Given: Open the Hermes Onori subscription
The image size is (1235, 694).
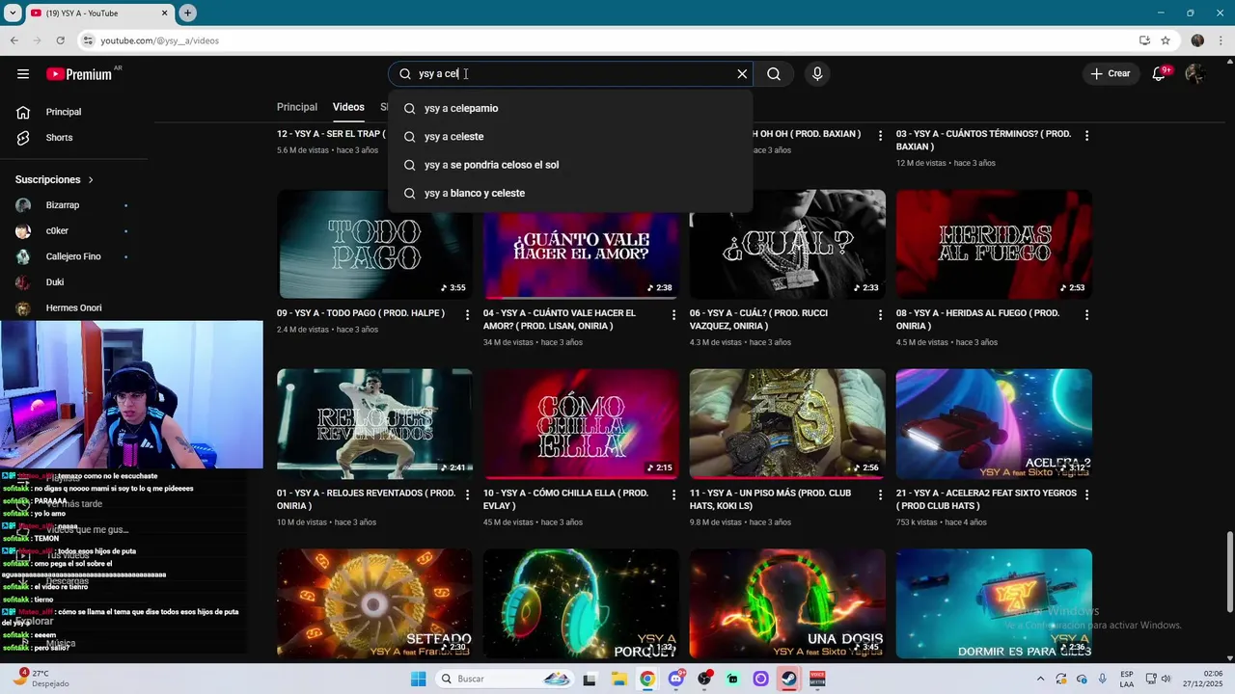Looking at the screenshot, I should (75, 308).
